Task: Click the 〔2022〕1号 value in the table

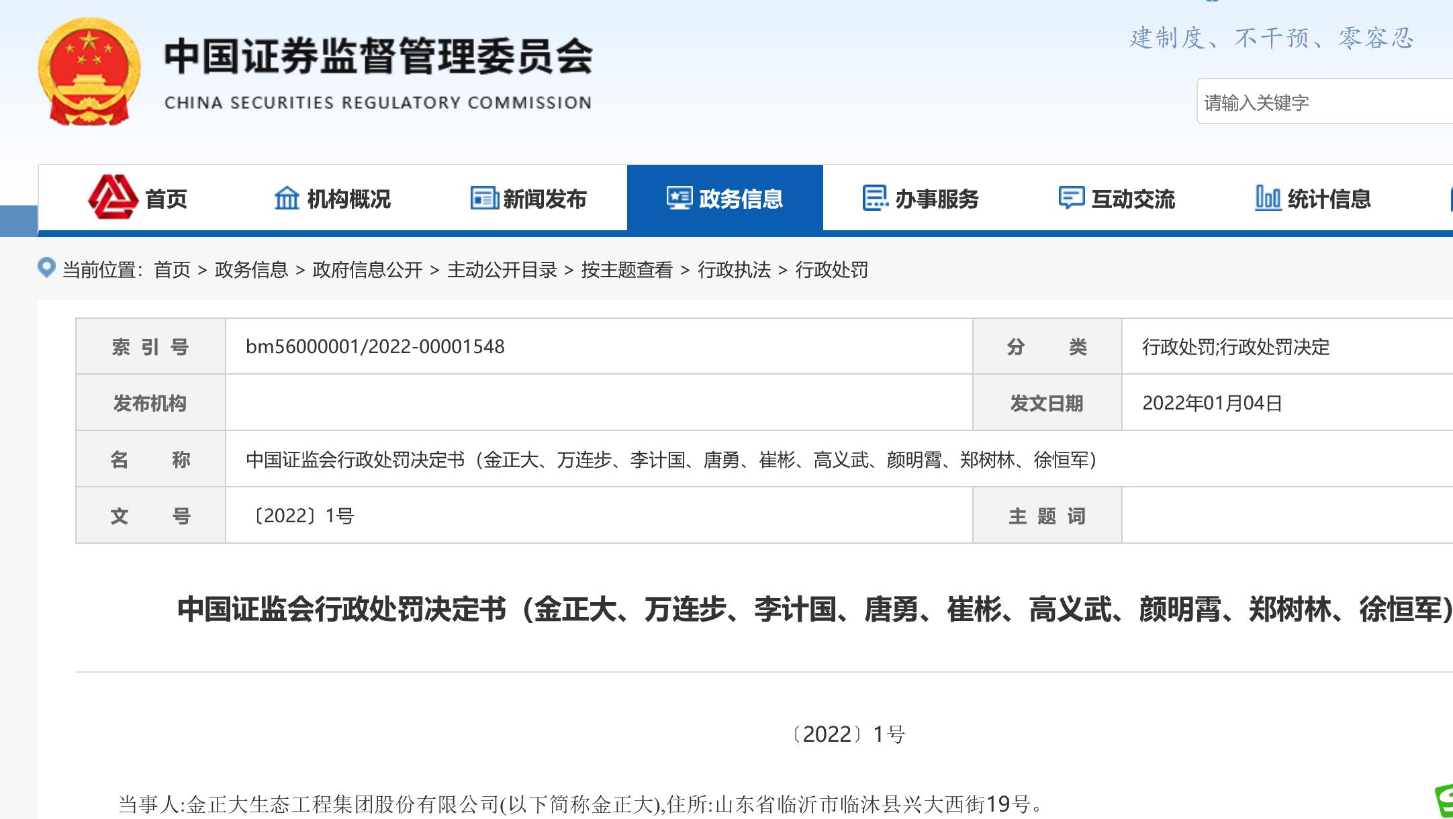Action: click(x=300, y=516)
